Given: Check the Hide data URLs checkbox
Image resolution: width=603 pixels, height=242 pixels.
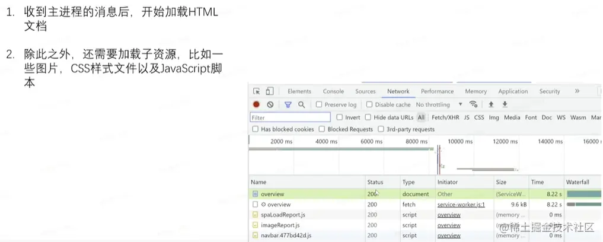Looking at the screenshot, I should pyautogui.click(x=368, y=117).
